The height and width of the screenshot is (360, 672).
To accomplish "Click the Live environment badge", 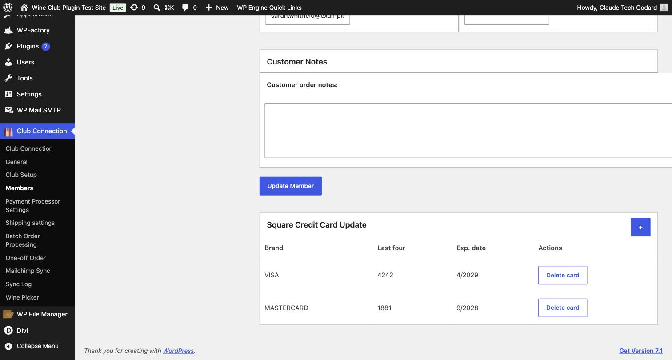I will click(x=118, y=8).
